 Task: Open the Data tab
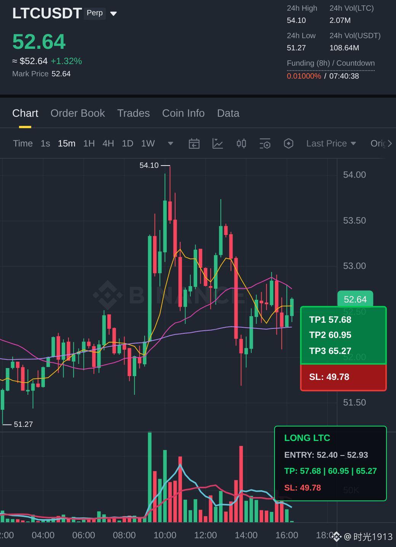228,113
